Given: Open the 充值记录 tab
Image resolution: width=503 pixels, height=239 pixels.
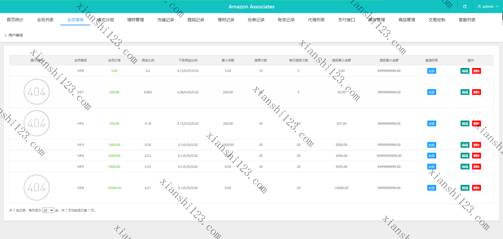Looking at the screenshot, I should [x=166, y=20].
